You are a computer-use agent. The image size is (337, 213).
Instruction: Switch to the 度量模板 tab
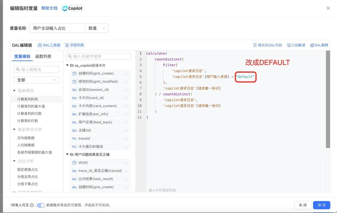tap(22, 57)
